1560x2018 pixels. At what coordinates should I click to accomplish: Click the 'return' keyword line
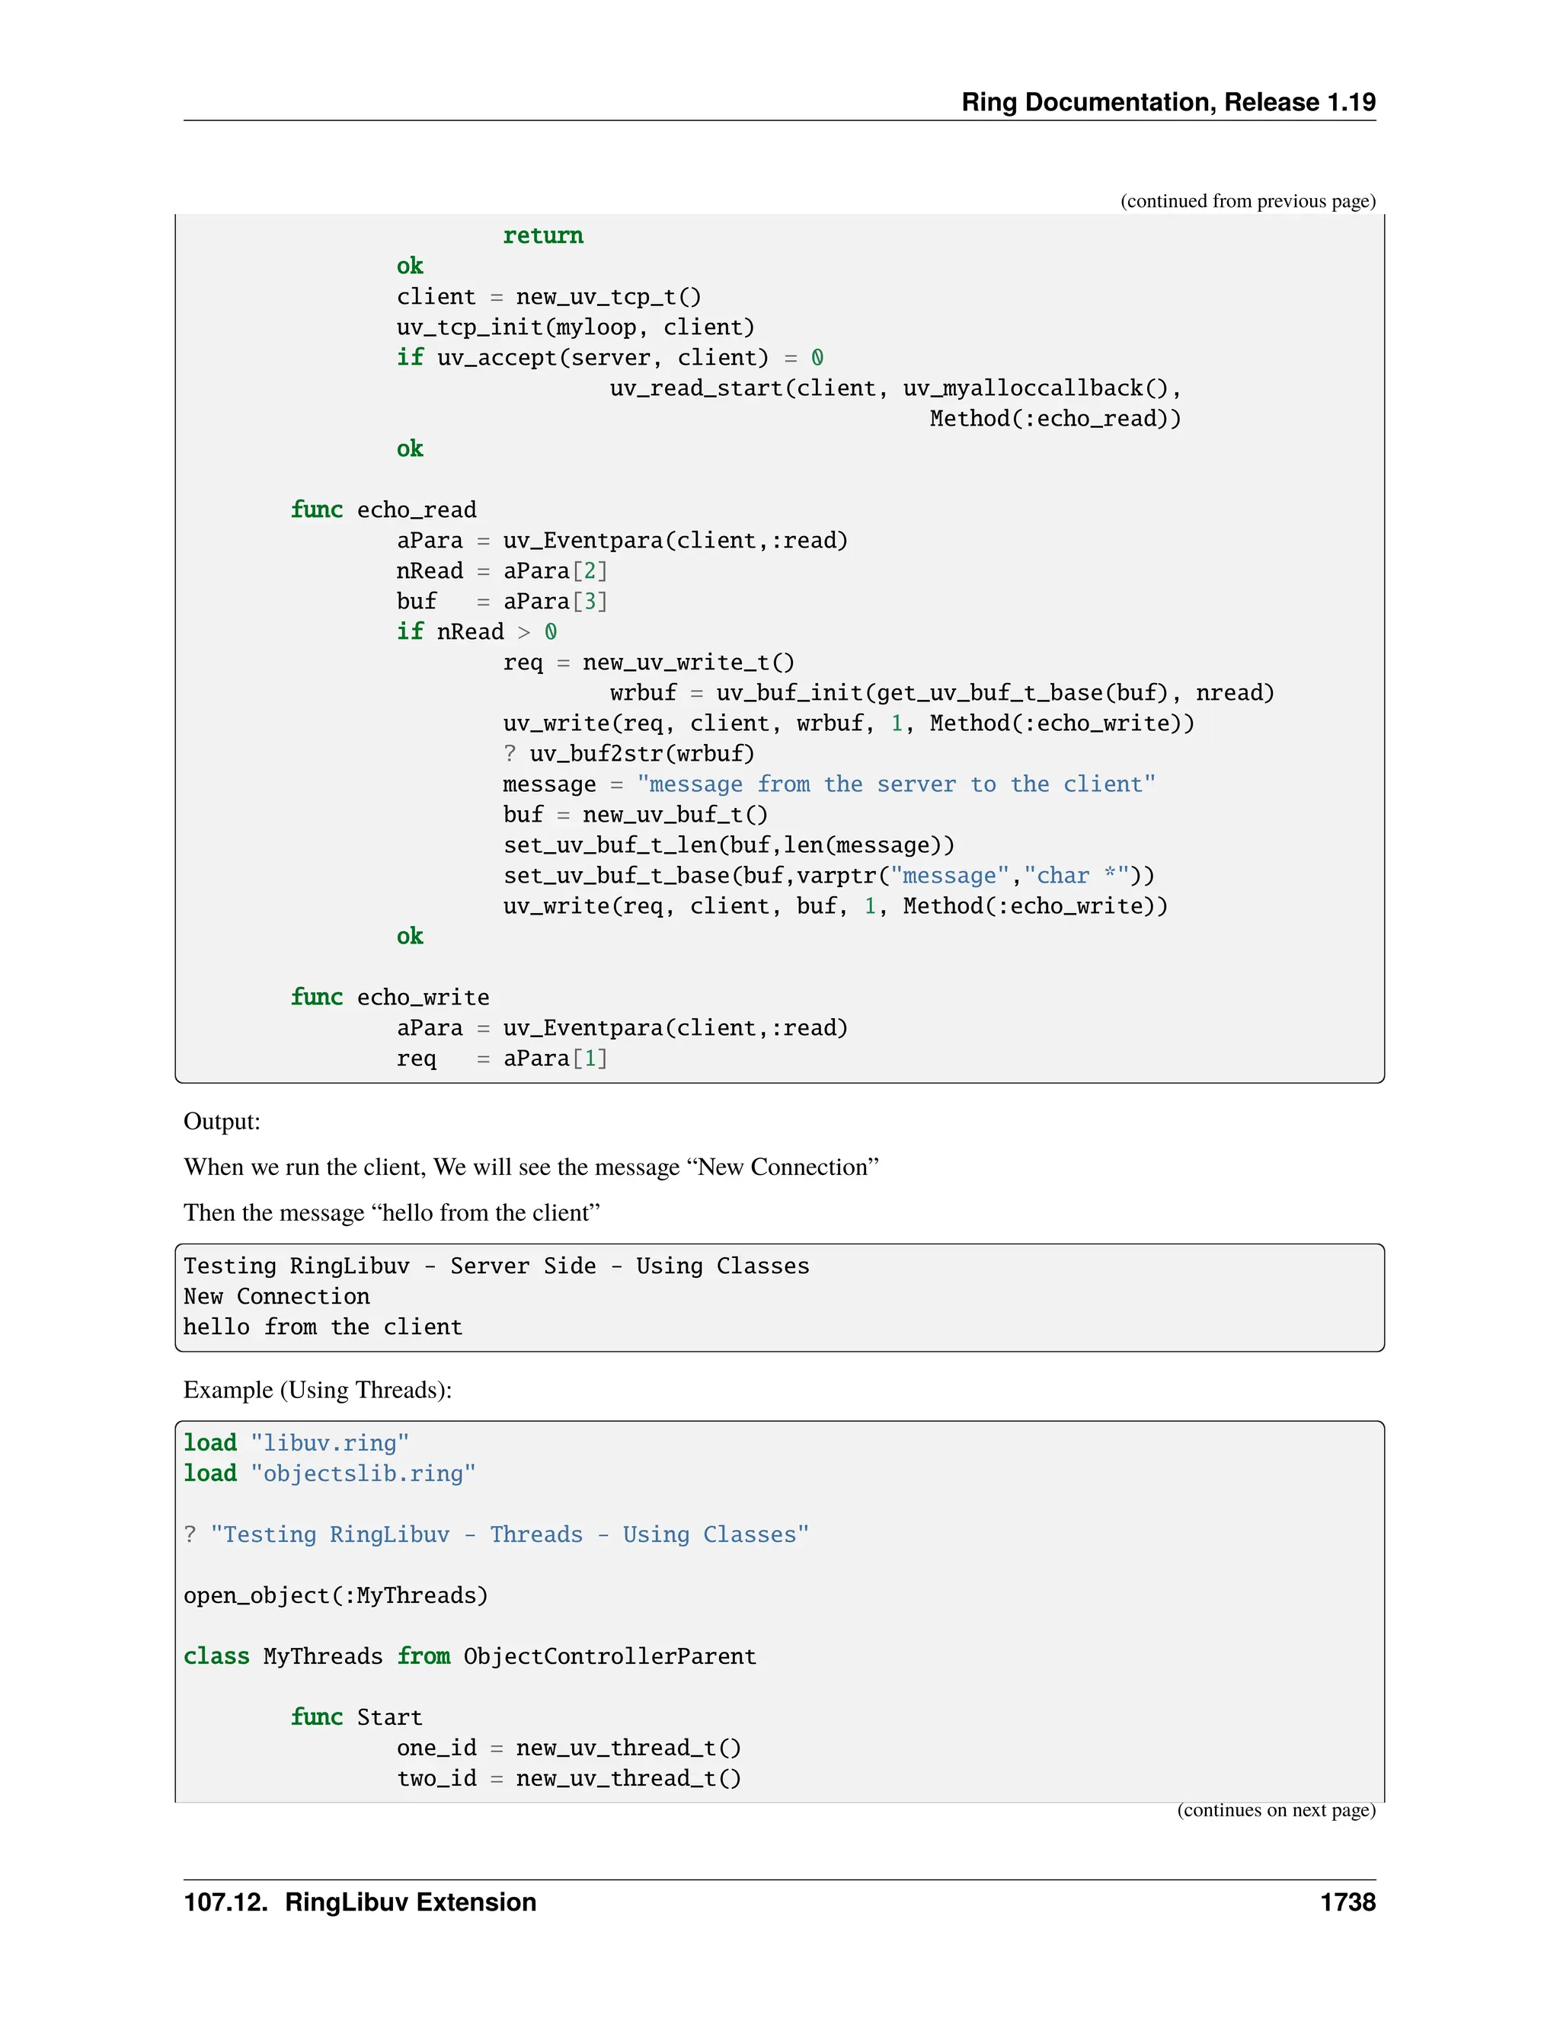542,235
